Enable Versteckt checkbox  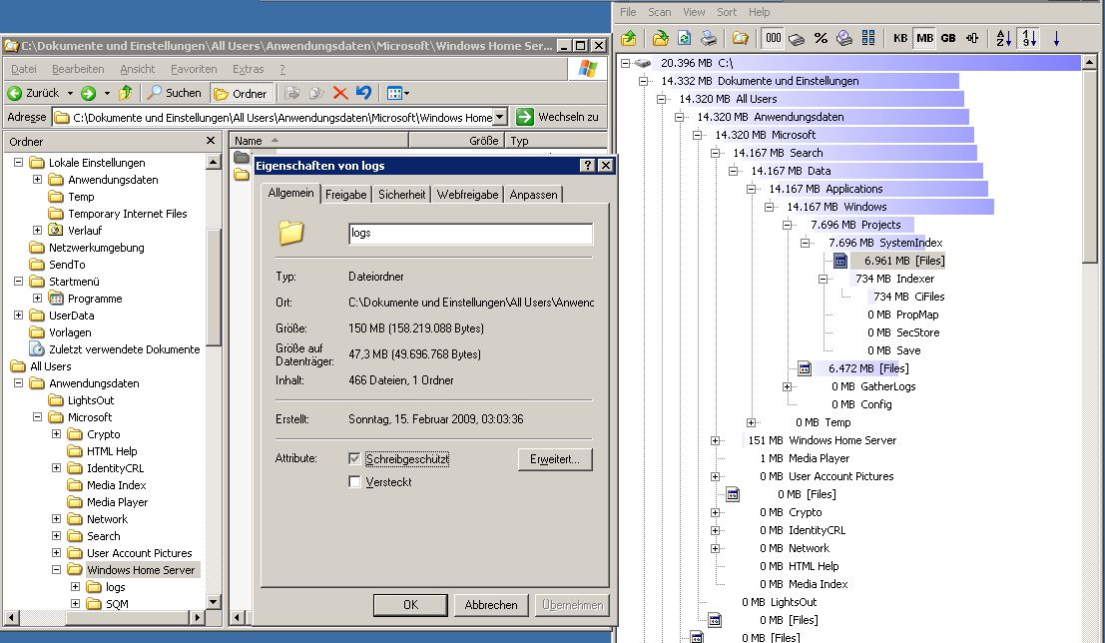[x=354, y=482]
